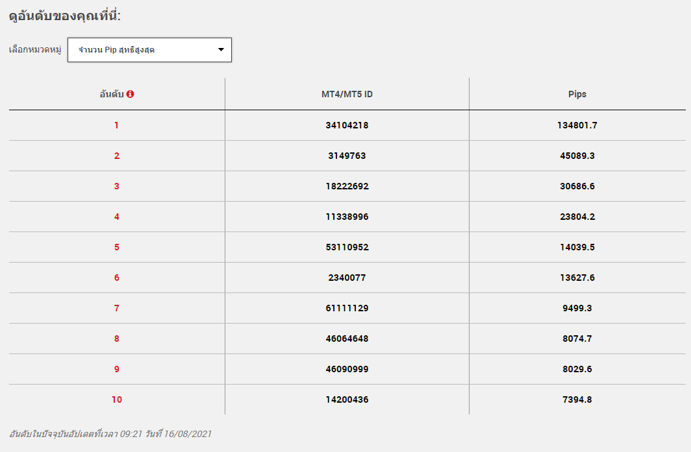Click the ดูอันดับของคุณที่นี่ heading
This screenshot has height=452, width=691.
coord(65,16)
